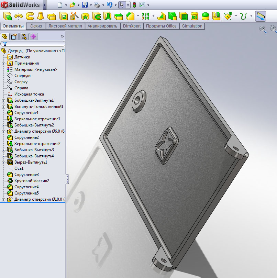
Task: Open the DimXpertManager crosshair tab icon
Action: point(33,36)
